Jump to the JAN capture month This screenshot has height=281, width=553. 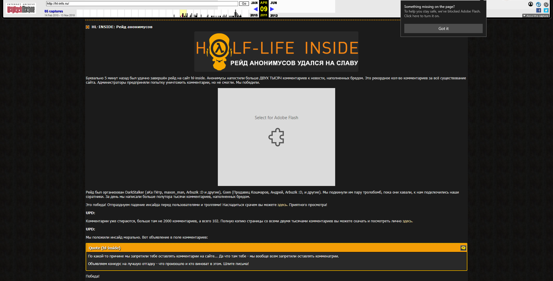coord(254,3)
